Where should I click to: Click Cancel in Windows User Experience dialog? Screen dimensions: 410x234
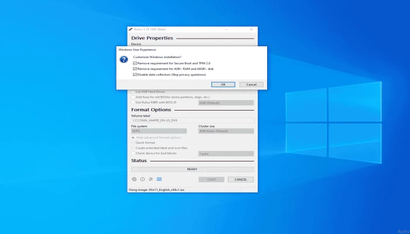point(251,85)
